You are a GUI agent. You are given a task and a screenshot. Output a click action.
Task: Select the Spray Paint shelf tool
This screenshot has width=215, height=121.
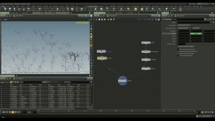pyautogui.click(x=58, y=9)
